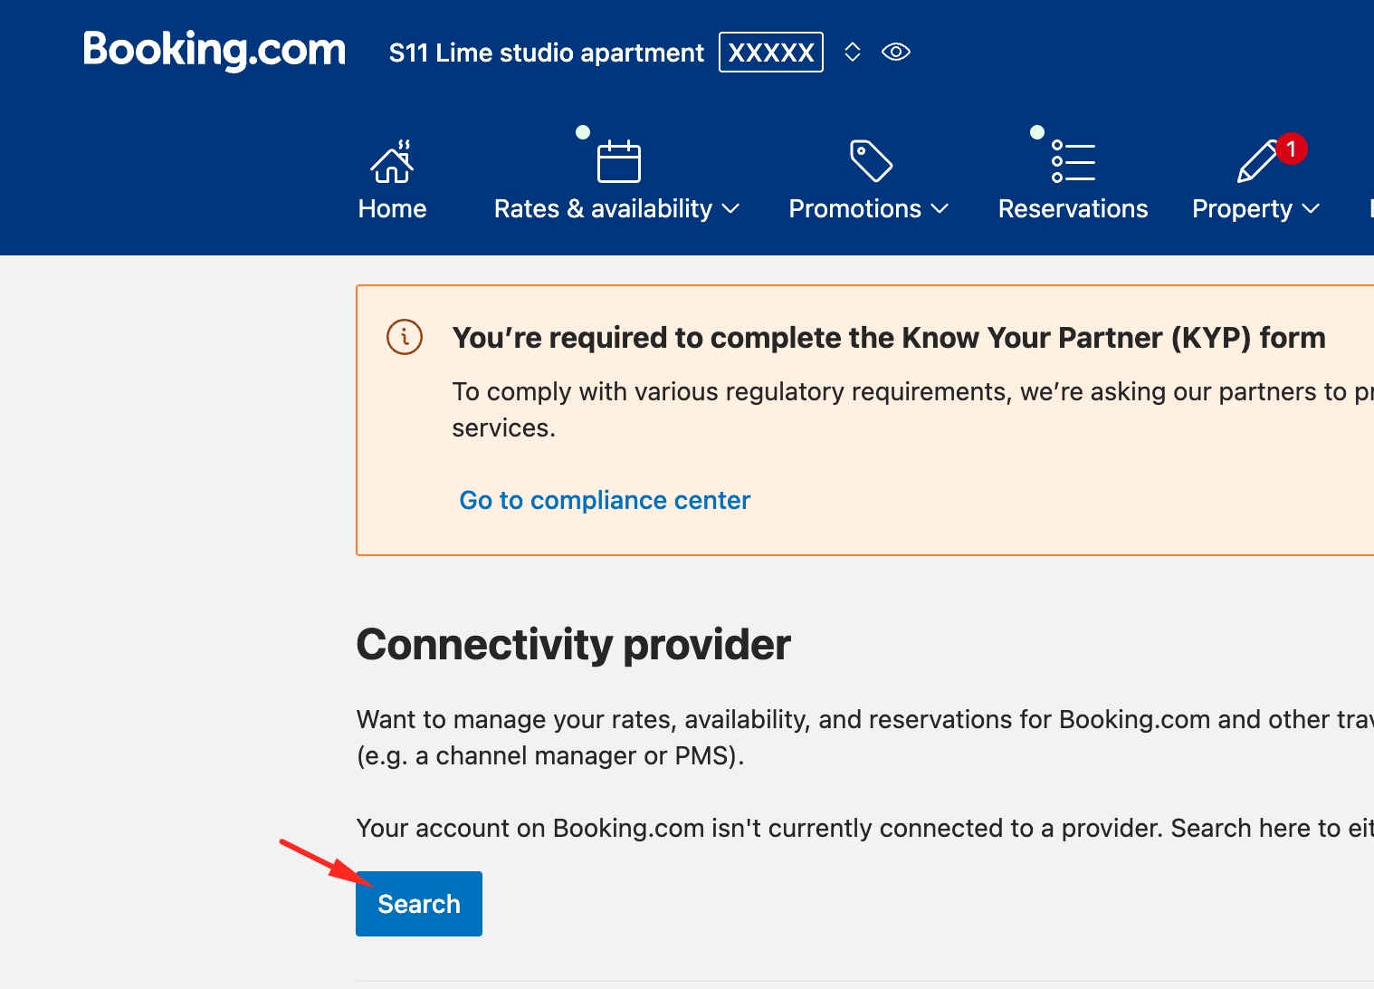Click the Property pencil icon
The width and height of the screenshot is (1374, 989).
1256,162
